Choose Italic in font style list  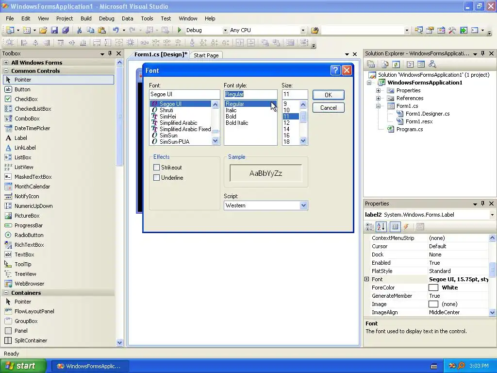pos(231,110)
